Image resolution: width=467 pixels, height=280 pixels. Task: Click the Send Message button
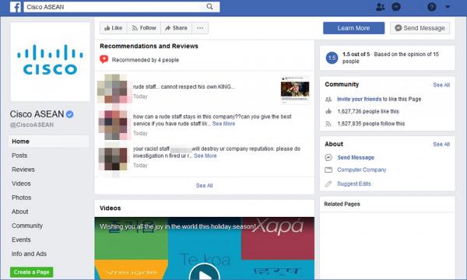[x=420, y=28]
